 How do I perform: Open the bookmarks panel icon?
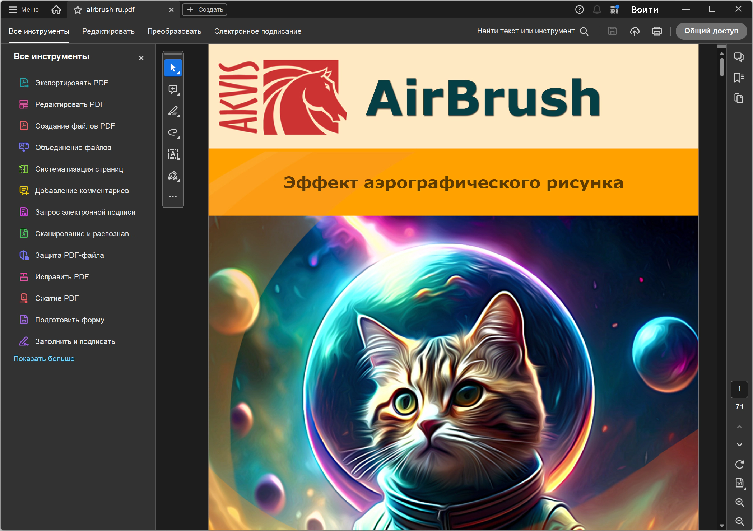pyautogui.click(x=739, y=78)
